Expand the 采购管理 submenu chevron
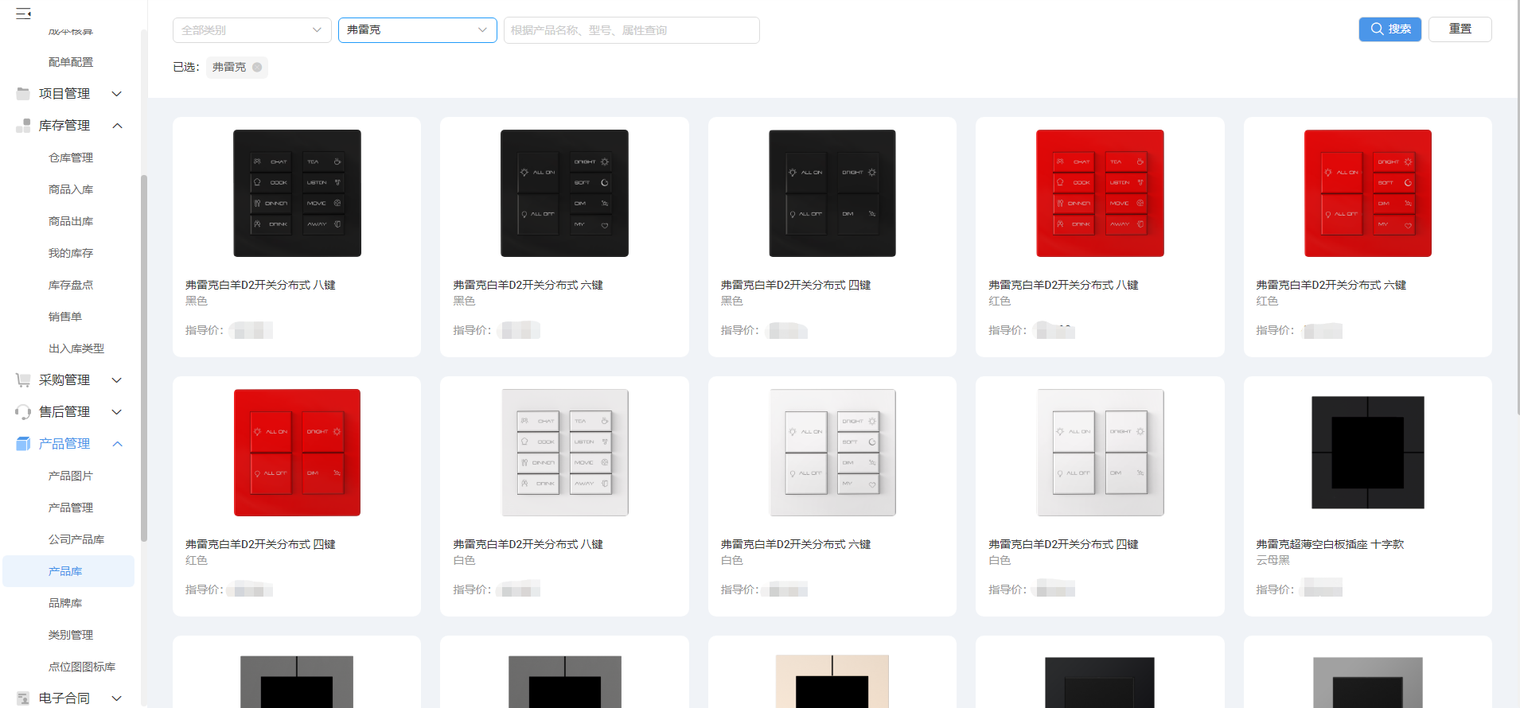 coord(117,380)
